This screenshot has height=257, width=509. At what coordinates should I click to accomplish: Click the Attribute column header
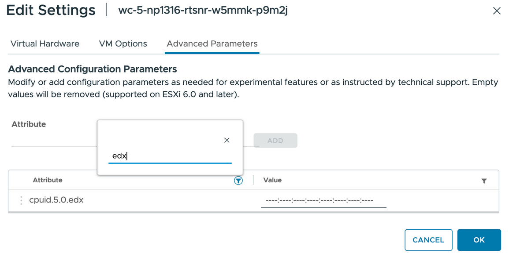pyautogui.click(x=48, y=180)
